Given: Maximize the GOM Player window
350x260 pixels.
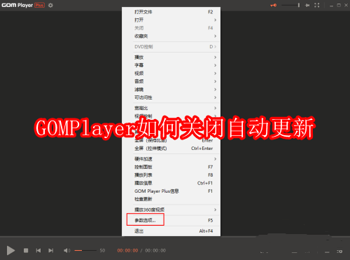Looking at the screenshot, I should pos(339,5).
